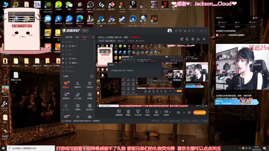Open the user avatar in title bar
This screenshot has width=269, height=151.
(x=169, y=31)
